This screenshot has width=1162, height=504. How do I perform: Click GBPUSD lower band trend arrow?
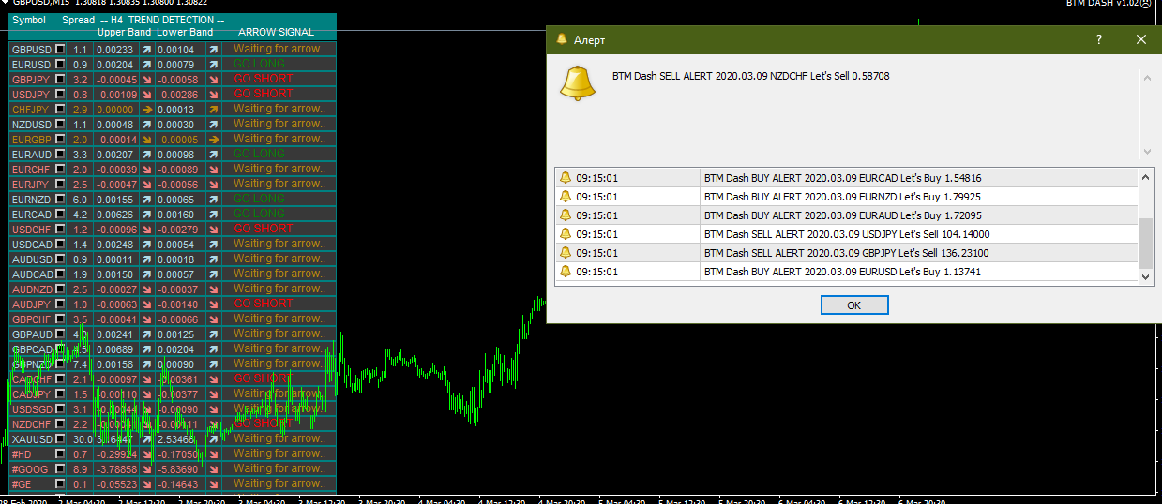pos(213,49)
